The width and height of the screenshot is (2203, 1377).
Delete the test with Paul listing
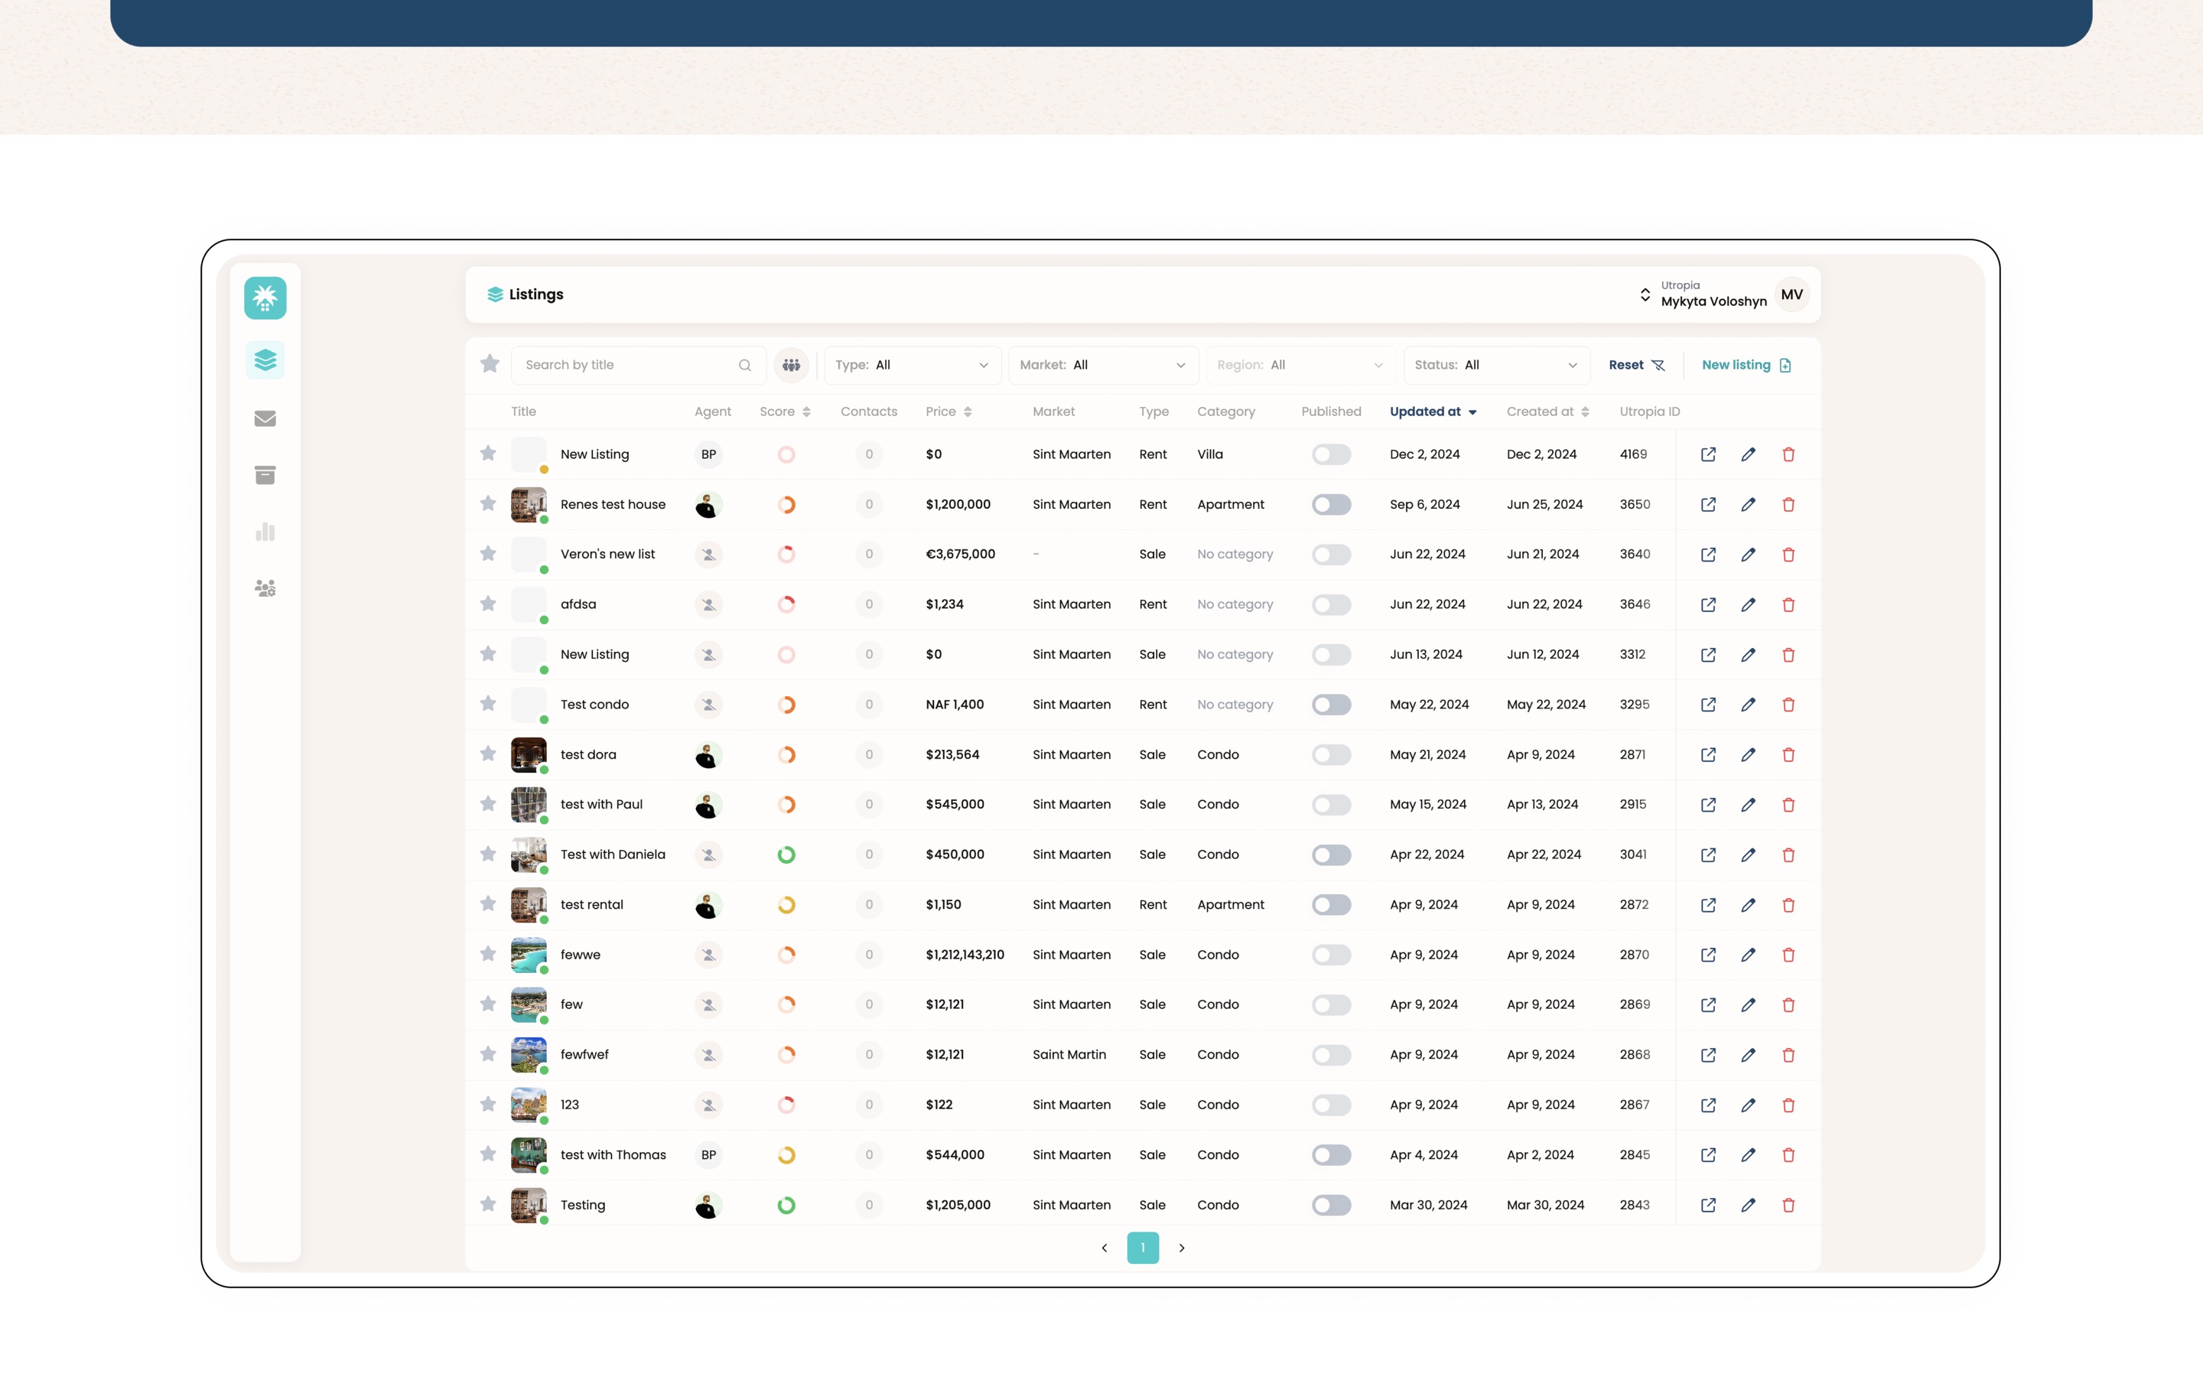click(x=1788, y=805)
